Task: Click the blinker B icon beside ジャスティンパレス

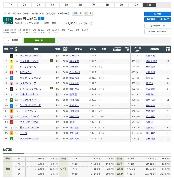Action: click(x=51, y=88)
